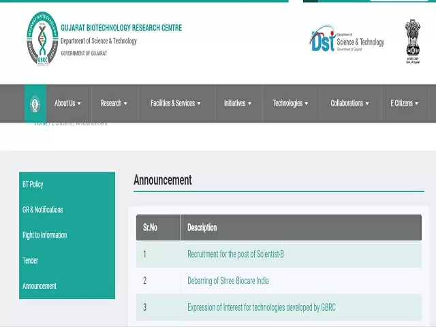Go to Right to Information page

click(x=44, y=235)
